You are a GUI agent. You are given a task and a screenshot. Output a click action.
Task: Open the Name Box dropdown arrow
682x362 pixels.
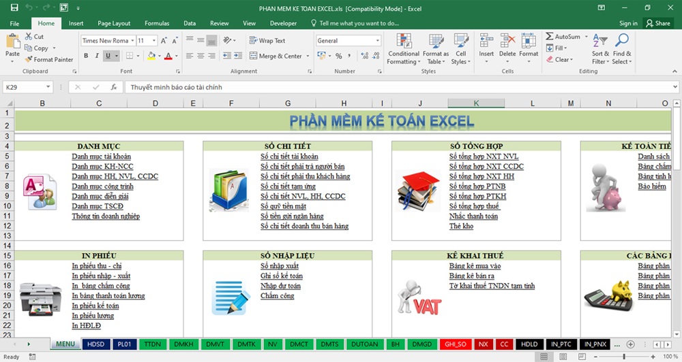(48, 87)
